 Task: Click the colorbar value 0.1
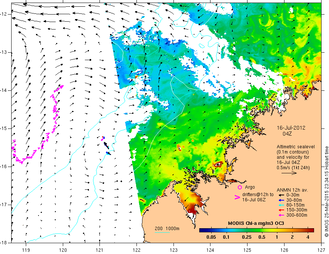pos(226,237)
